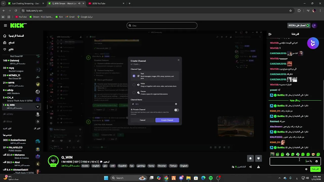Close the Create Channel dialog
The width and height of the screenshot is (324, 182).
coord(178,60)
